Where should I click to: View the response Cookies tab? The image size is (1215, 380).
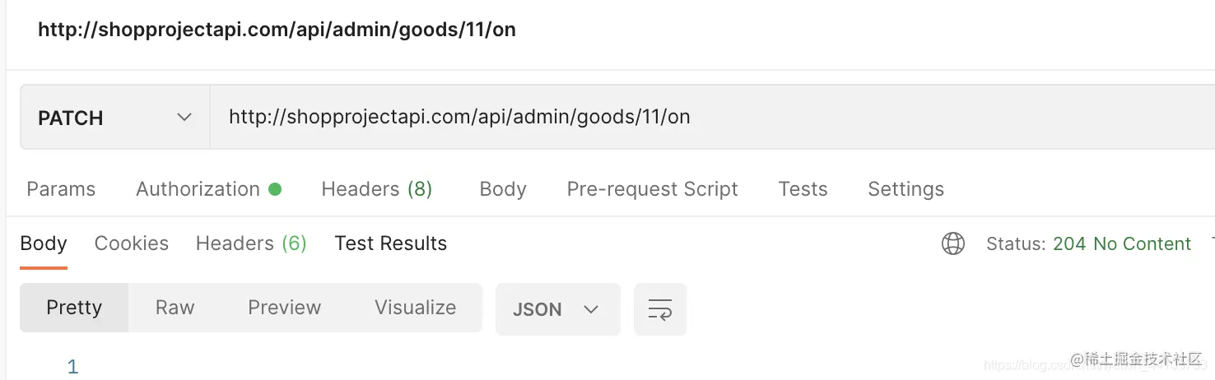[x=132, y=243]
